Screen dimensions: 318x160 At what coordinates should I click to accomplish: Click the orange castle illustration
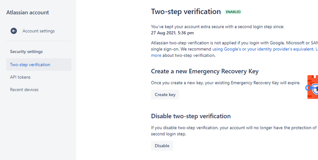(313, 87)
